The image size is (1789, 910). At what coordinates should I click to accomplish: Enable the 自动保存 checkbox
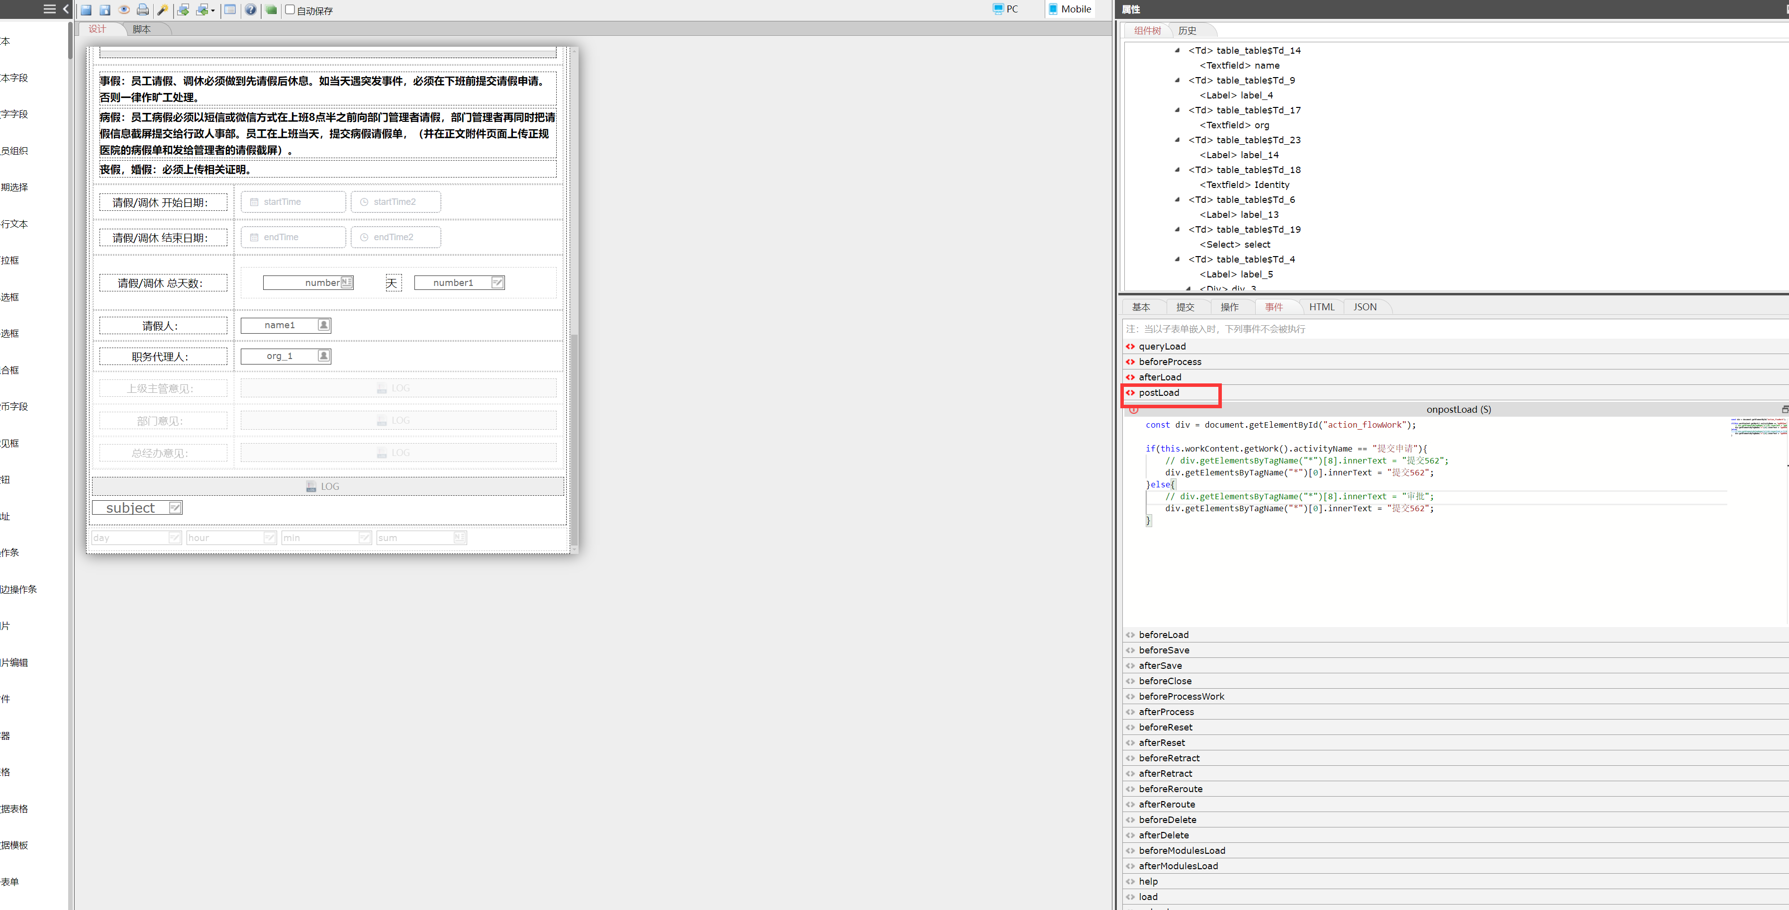291,10
